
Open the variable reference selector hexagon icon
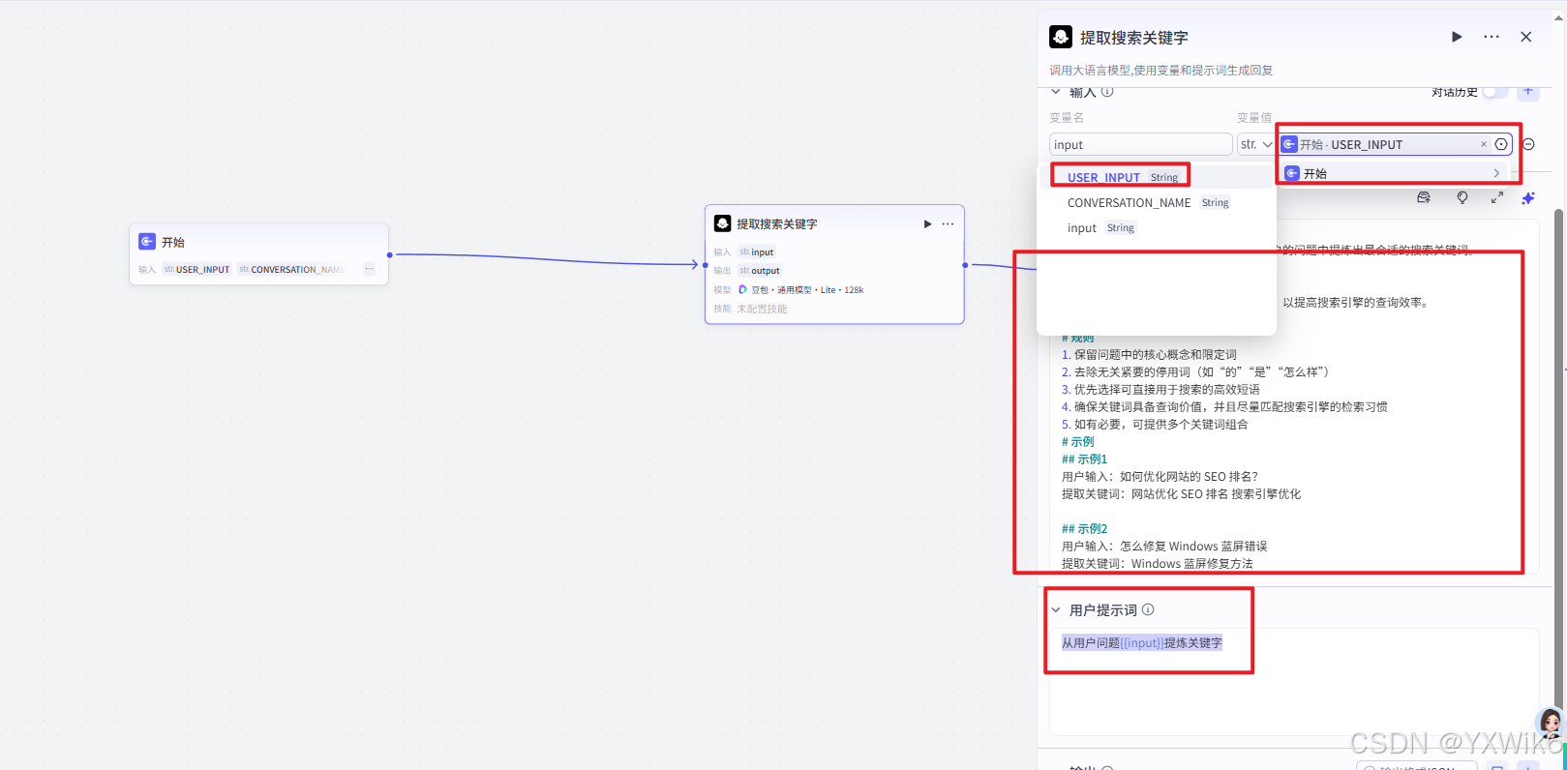1501,144
